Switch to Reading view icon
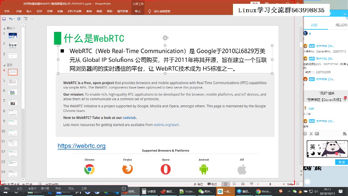This screenshot has width=348, height=196. [243, 184]
